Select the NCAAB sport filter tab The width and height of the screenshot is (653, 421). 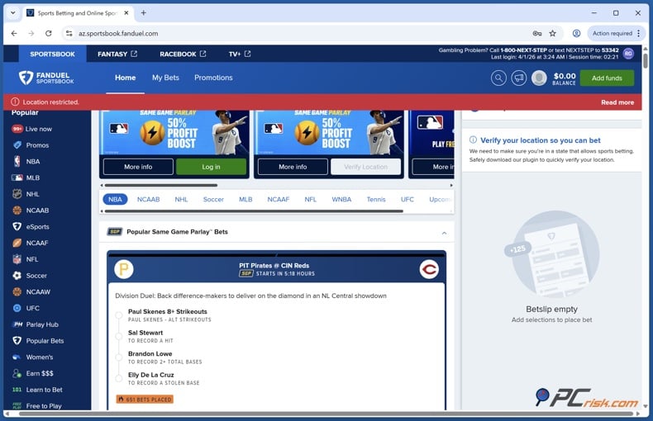coord(148,199)
